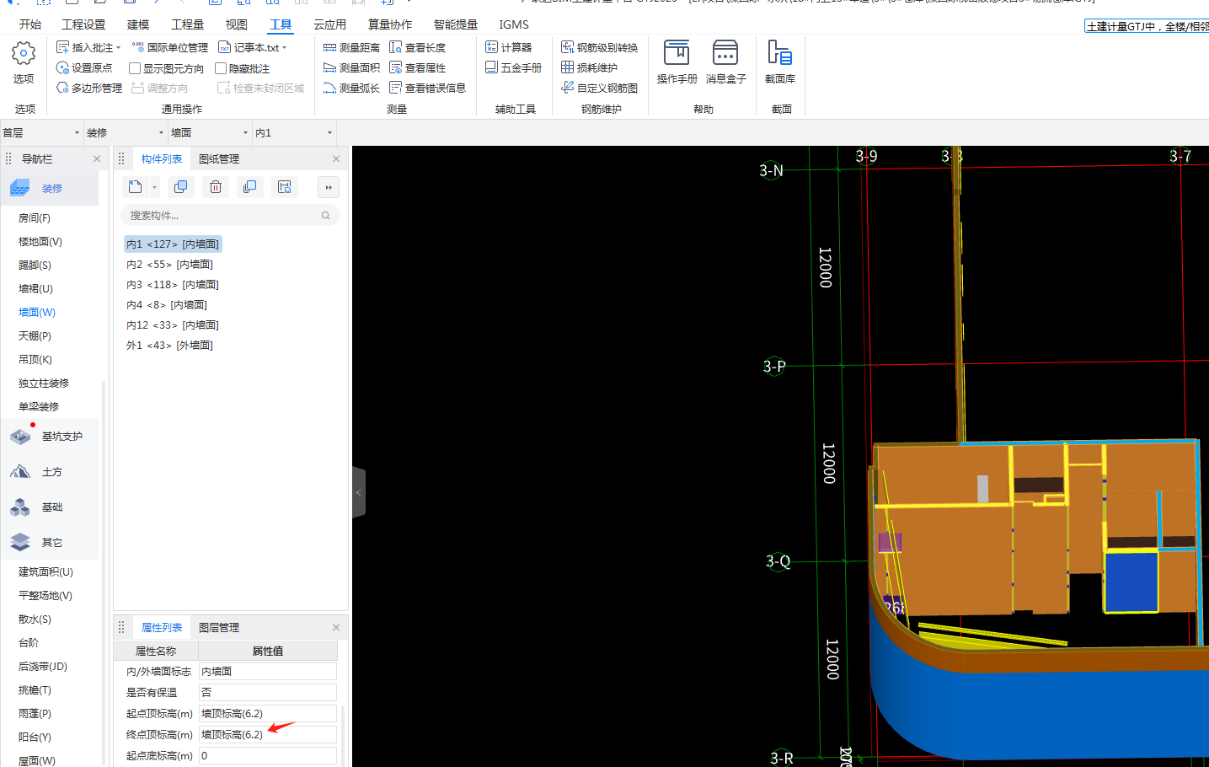Screen dimensions: 1209x767
Task: Click the search magnifier in component search
Action: pyautogui.click(x=325, y=216)
